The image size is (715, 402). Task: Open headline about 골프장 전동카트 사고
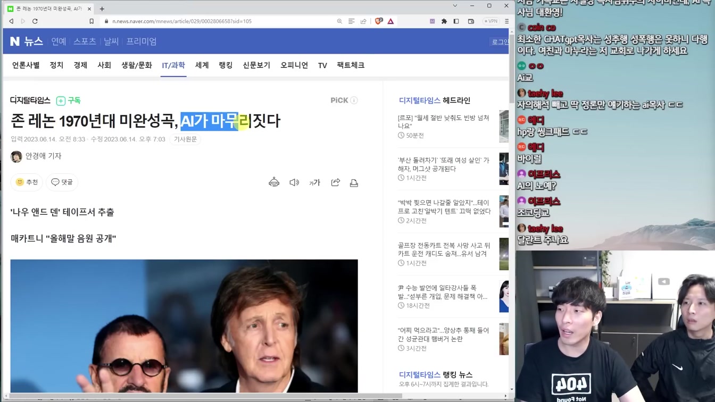pos(444,249)
